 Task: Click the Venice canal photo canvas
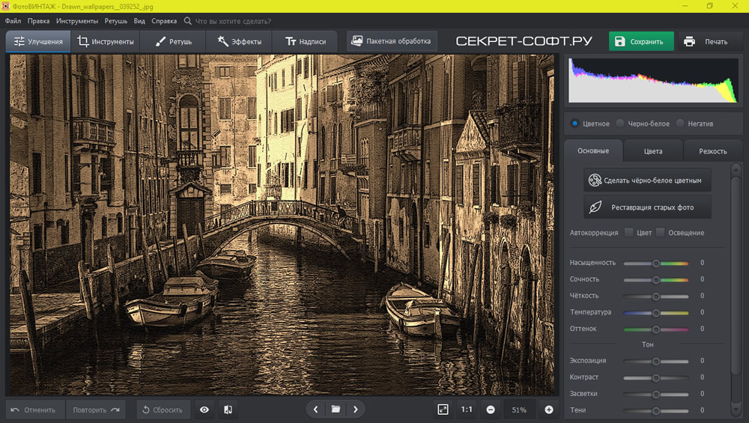click(x=282, y=225)
